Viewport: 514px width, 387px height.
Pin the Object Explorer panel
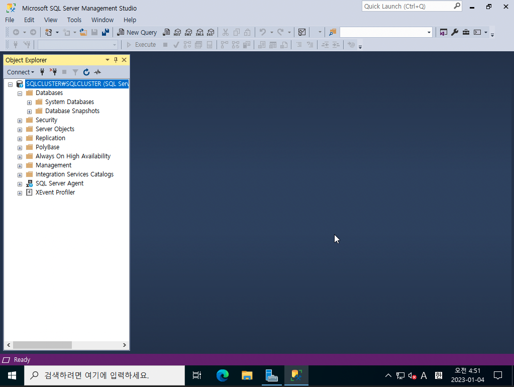[x=116, y=60]
